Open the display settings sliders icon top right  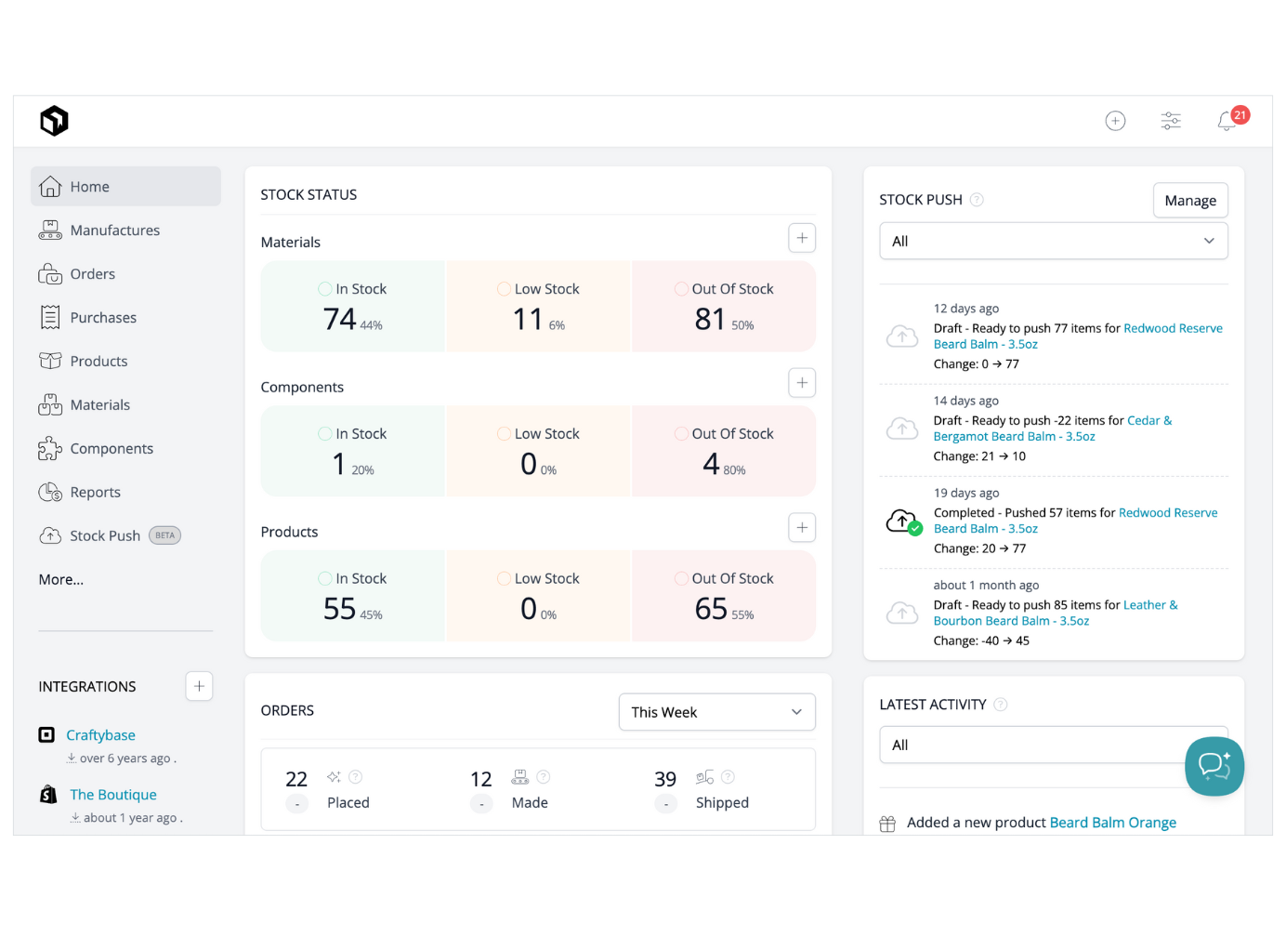click(x=1170, y=121)
